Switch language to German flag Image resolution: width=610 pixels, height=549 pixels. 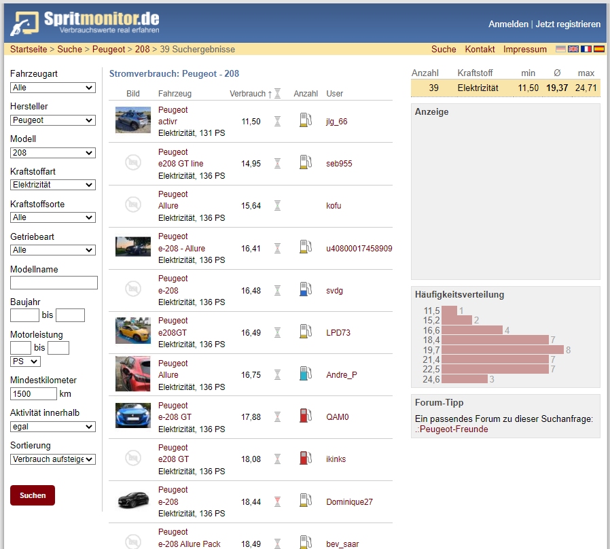point(560,49)
